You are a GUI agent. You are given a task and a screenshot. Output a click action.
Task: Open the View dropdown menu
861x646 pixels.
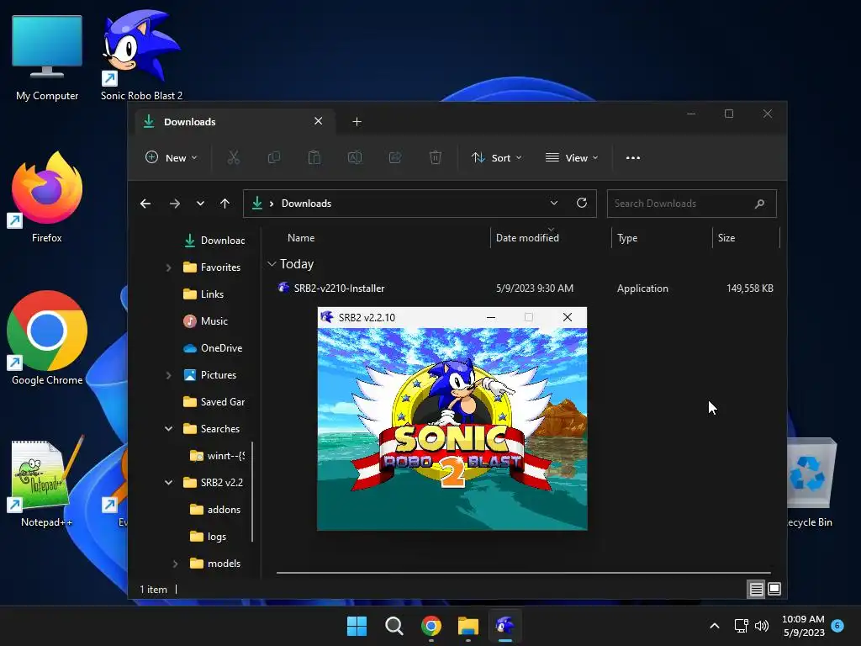coord(572,157)
